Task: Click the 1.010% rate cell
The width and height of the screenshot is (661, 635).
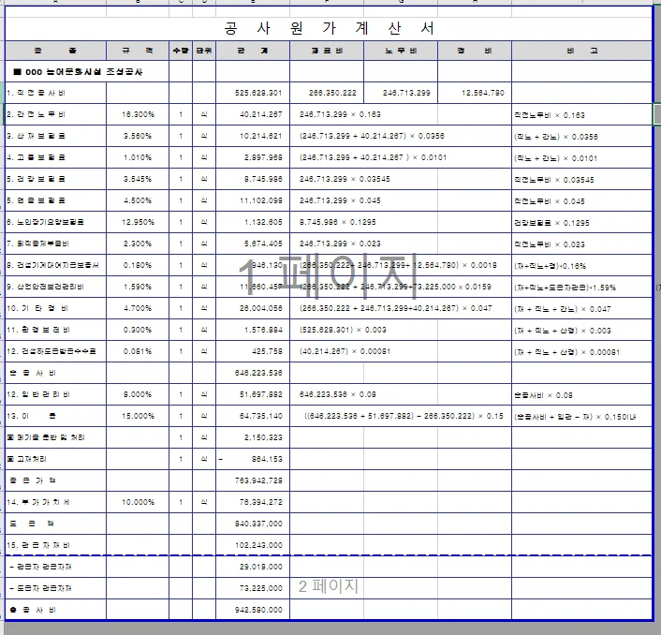Action: pyautogui.click(x=138, y=157)
